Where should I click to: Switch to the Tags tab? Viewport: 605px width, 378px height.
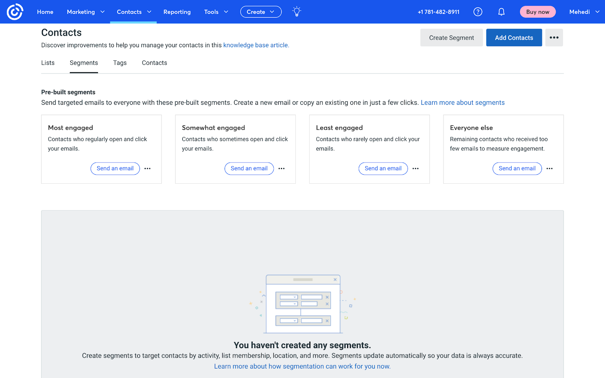pos(120,63)
